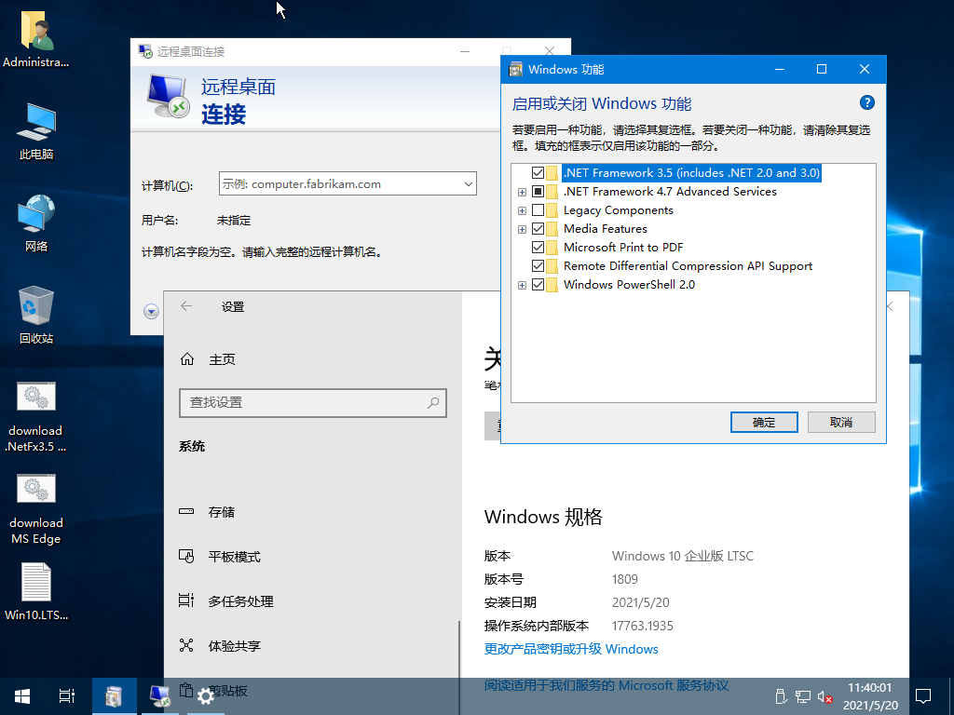Click the USB safely remove tray icon
The width and height of the screenshot is (954, 715).
[782, 696]
